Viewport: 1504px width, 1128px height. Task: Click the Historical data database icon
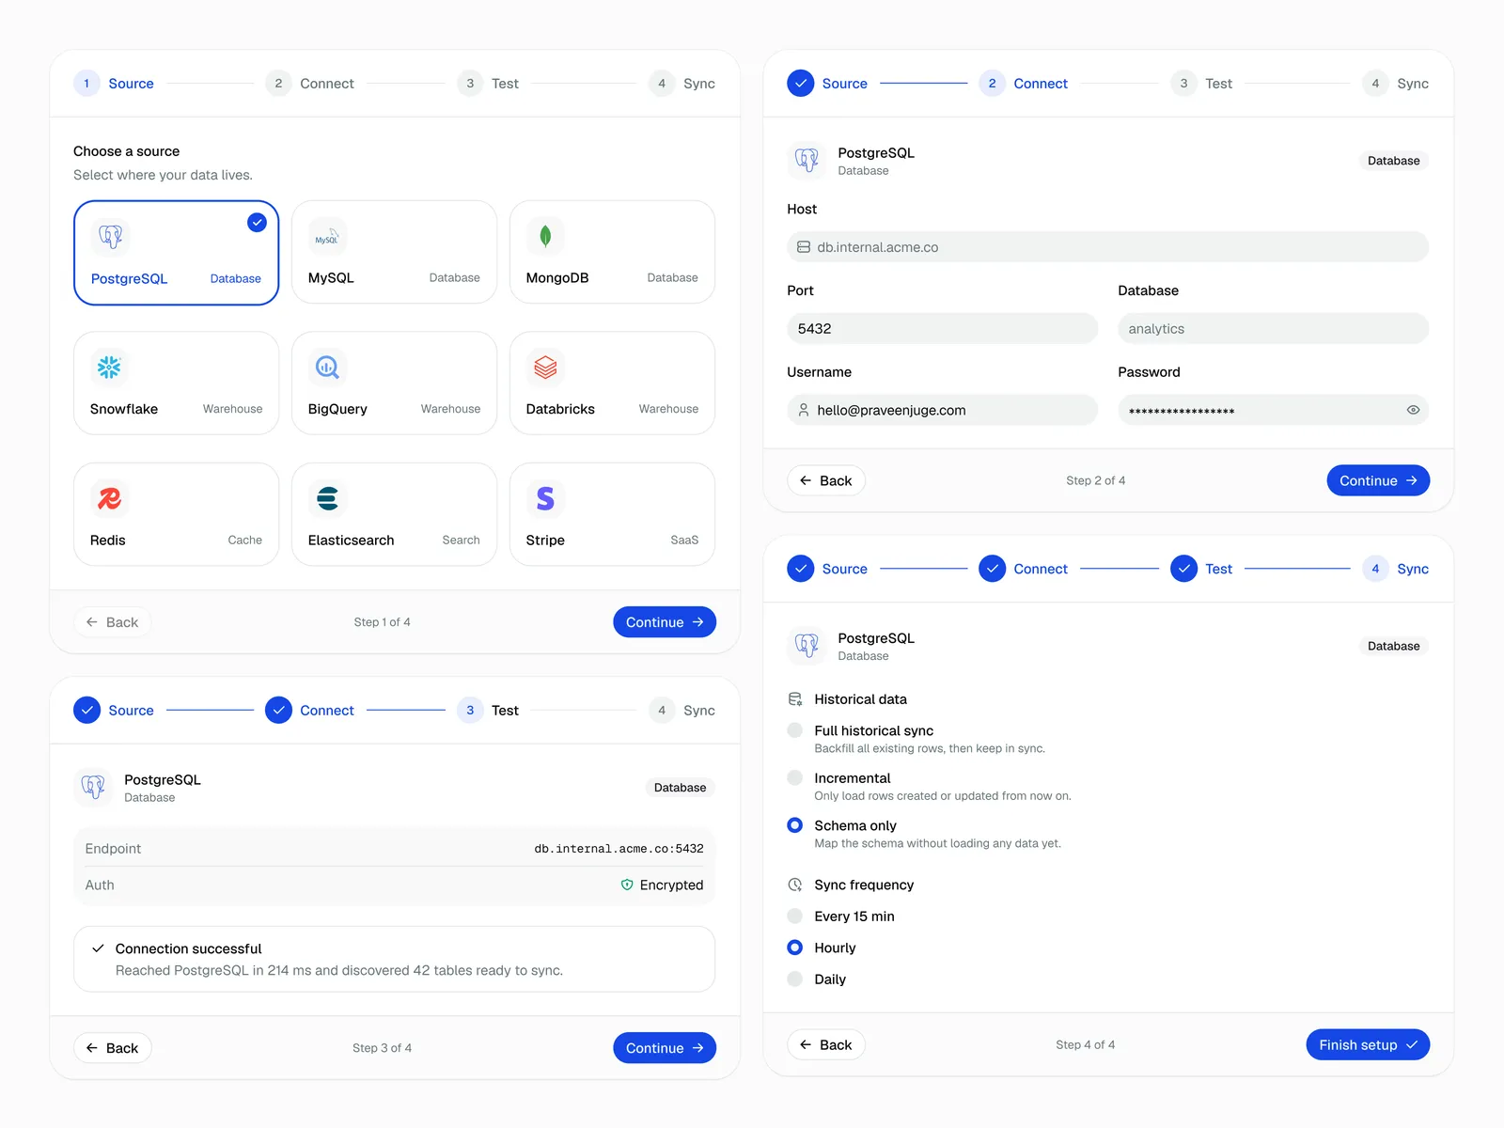click(x=795, y=699)
